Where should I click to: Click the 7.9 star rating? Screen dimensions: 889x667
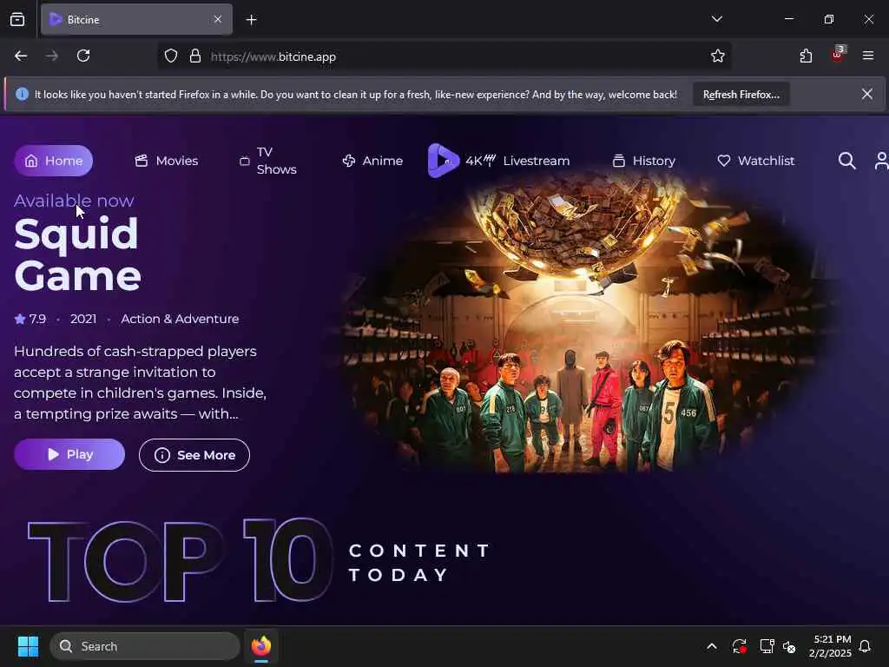pos(30,319)
